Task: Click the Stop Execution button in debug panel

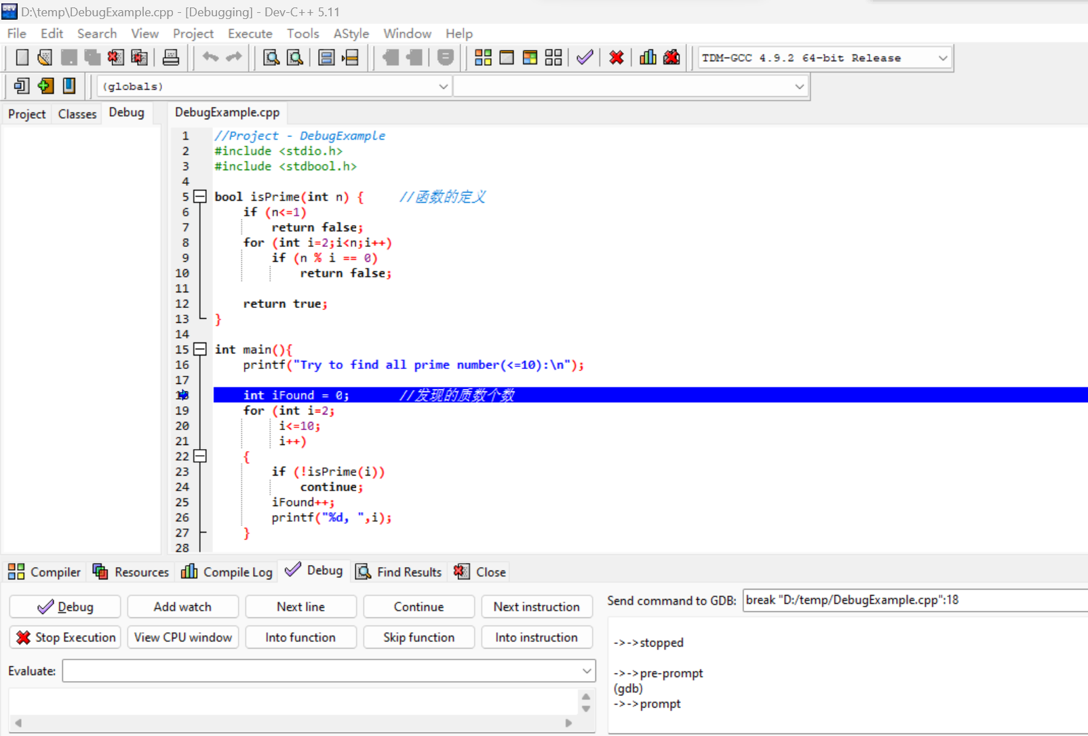Action: click(x=65, y=637)
